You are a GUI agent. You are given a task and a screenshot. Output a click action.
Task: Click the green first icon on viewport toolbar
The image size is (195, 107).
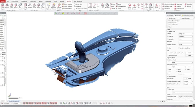pos(56,13)
